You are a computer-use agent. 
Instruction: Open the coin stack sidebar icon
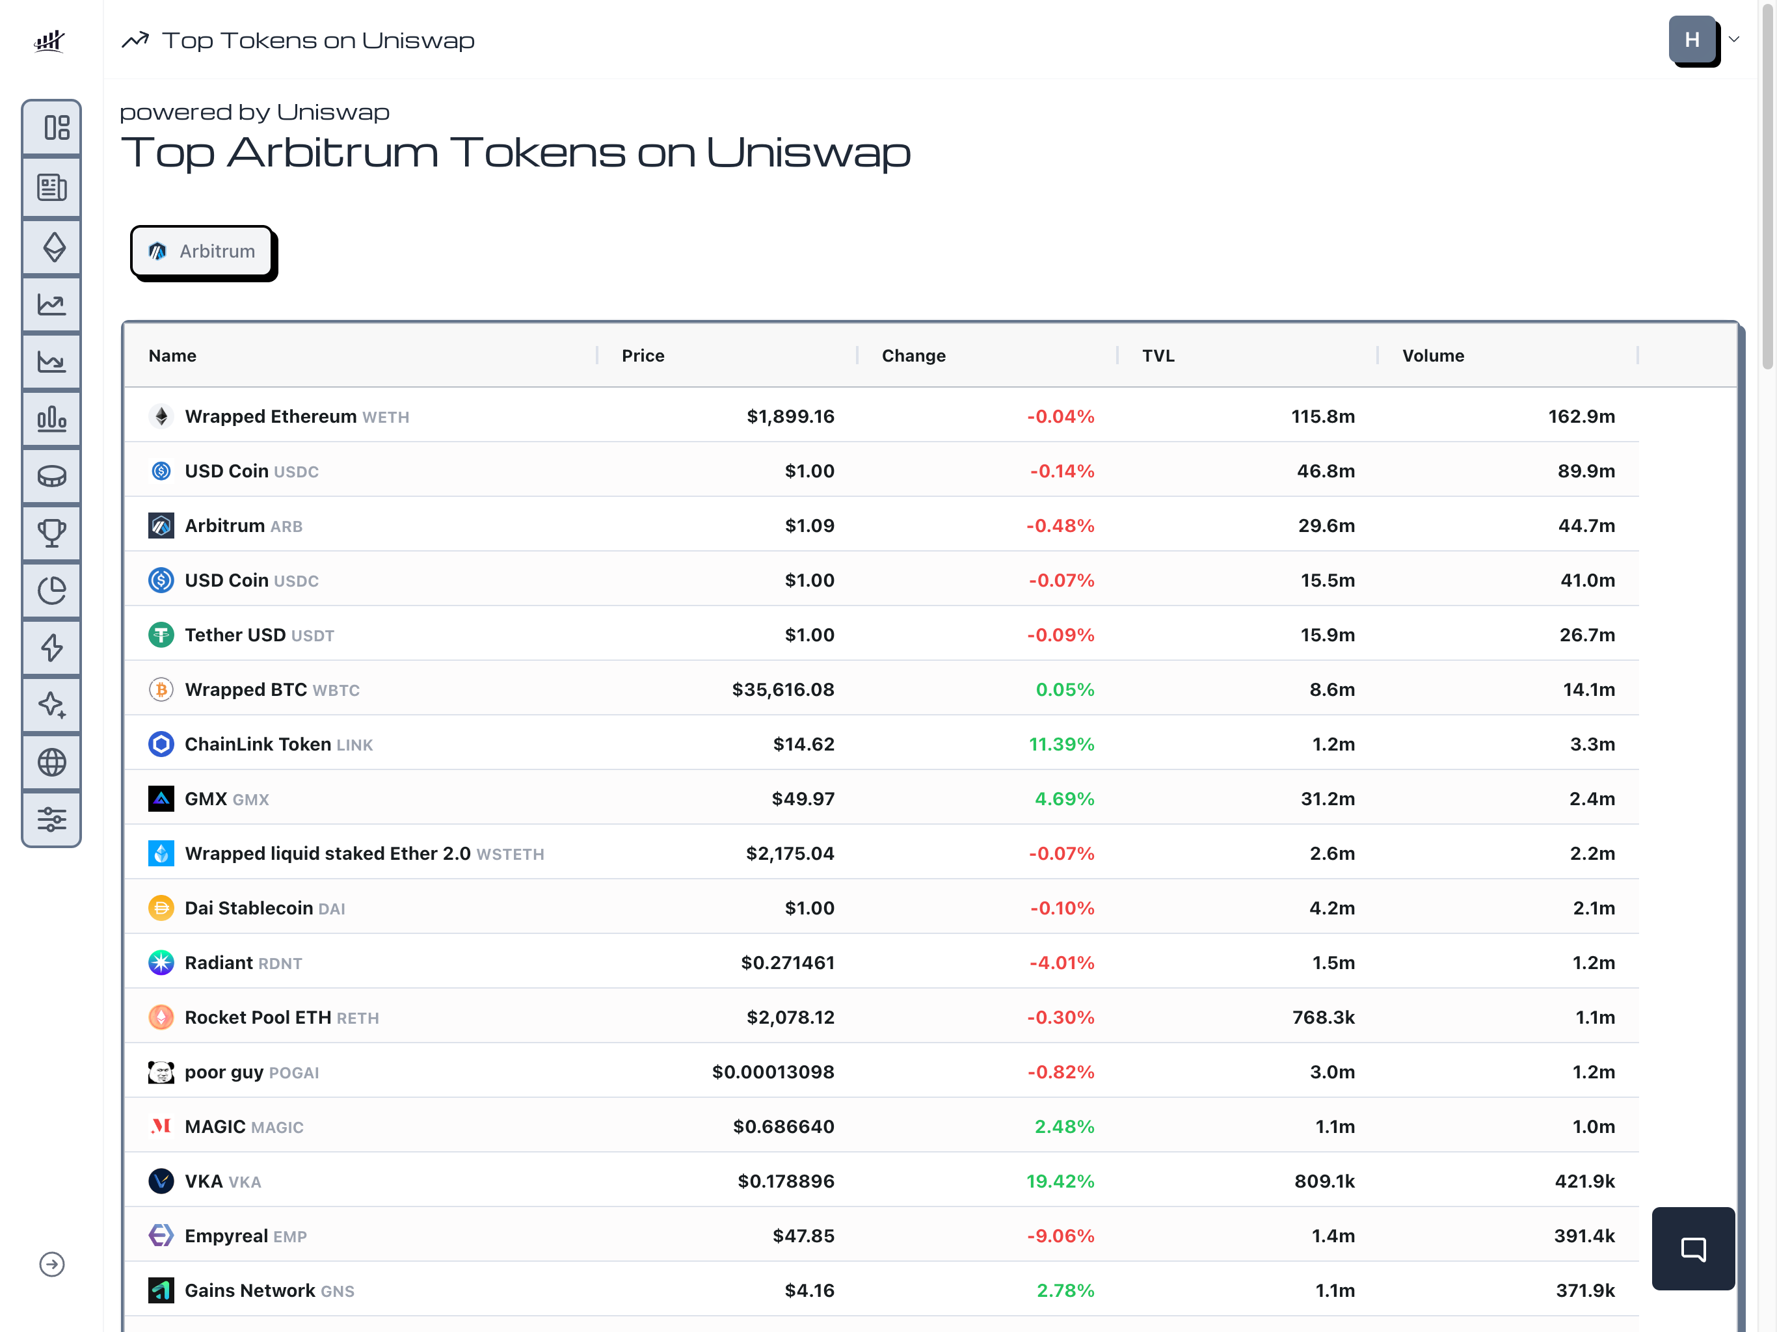point(52,476)
